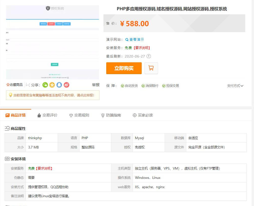
Task: Click the 消保赔付 checkmark icon
Action: pos(143,86)
